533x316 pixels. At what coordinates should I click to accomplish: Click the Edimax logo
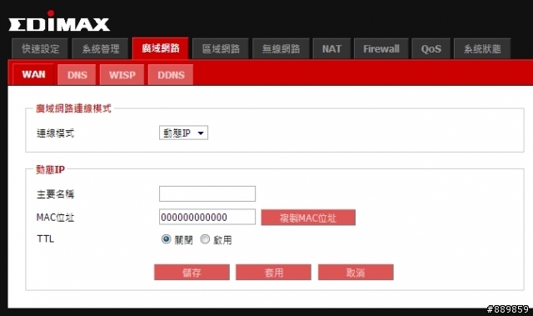59,22
